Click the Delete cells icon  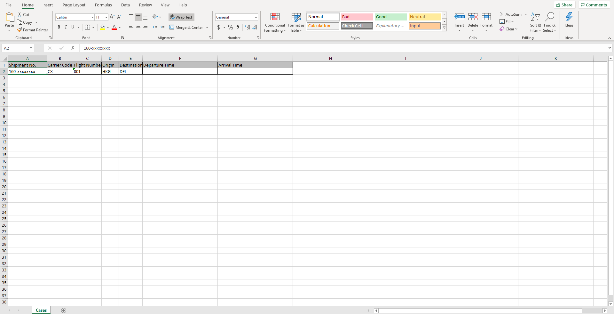(473, 17)
